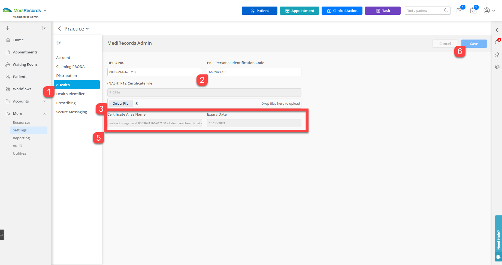Click the Accounts folder icon
Image resolution: width=502 pixels, height=265 pixels.
(8, 101)
